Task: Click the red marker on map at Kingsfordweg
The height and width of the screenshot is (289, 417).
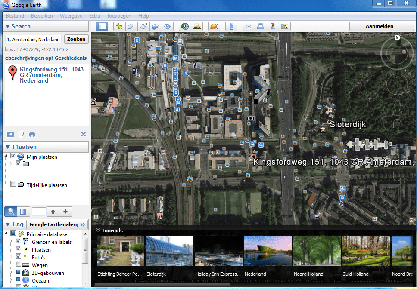Action: (254, 157)
